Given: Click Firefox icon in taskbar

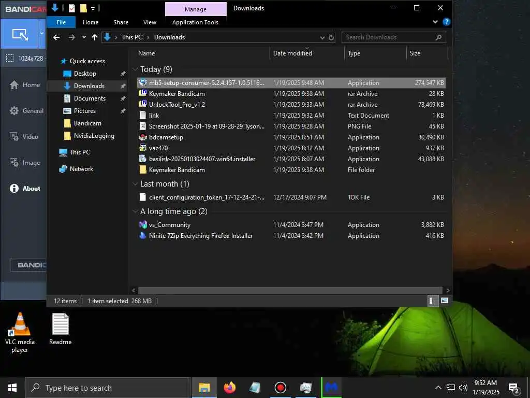Looking at the screenshot, I should pyautogui.click(x=230, y=388).
